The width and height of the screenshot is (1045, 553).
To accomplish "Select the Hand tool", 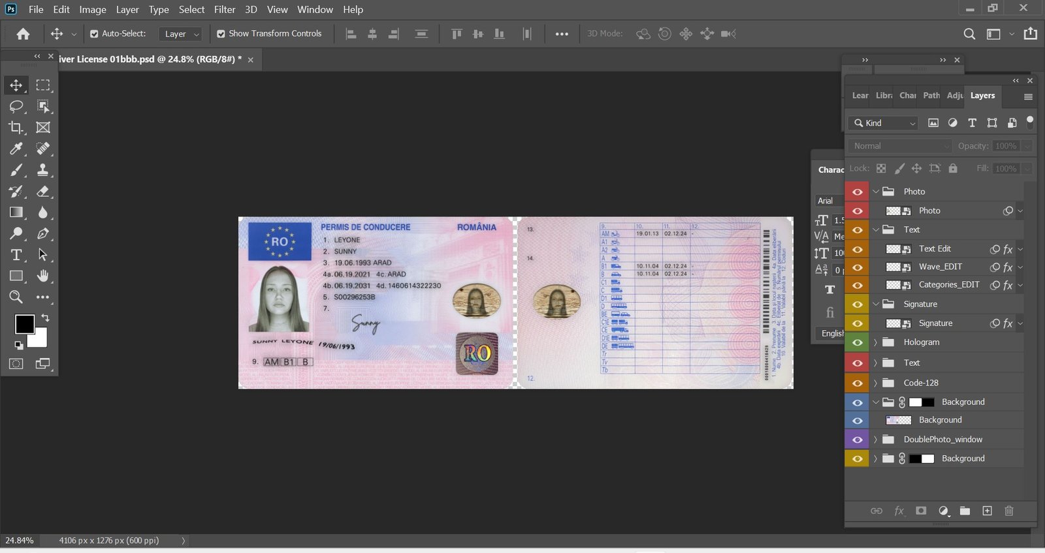I will pyautogui.click(x=43, y=276).
